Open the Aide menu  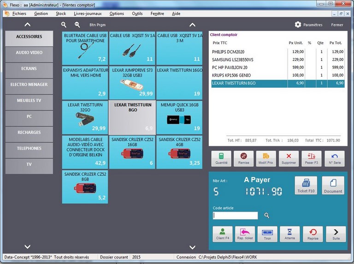coord(176,13)
